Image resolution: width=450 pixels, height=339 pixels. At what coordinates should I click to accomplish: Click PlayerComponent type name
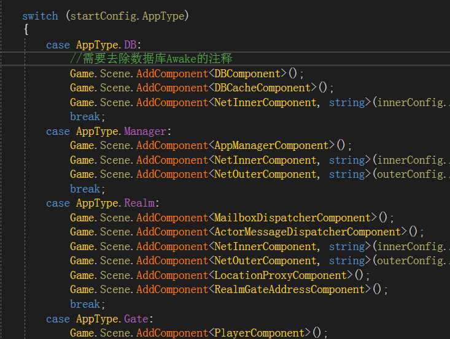[260, 333]
